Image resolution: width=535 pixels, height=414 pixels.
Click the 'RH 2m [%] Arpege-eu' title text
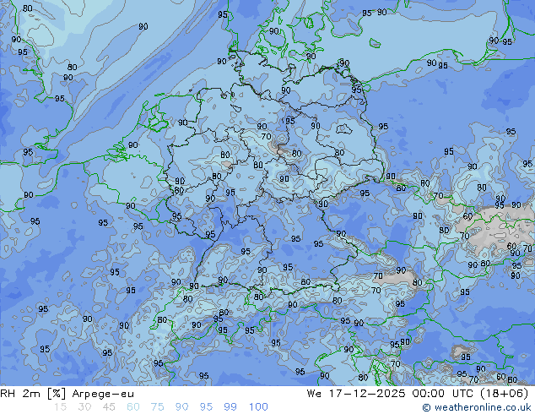pos(68,394)
